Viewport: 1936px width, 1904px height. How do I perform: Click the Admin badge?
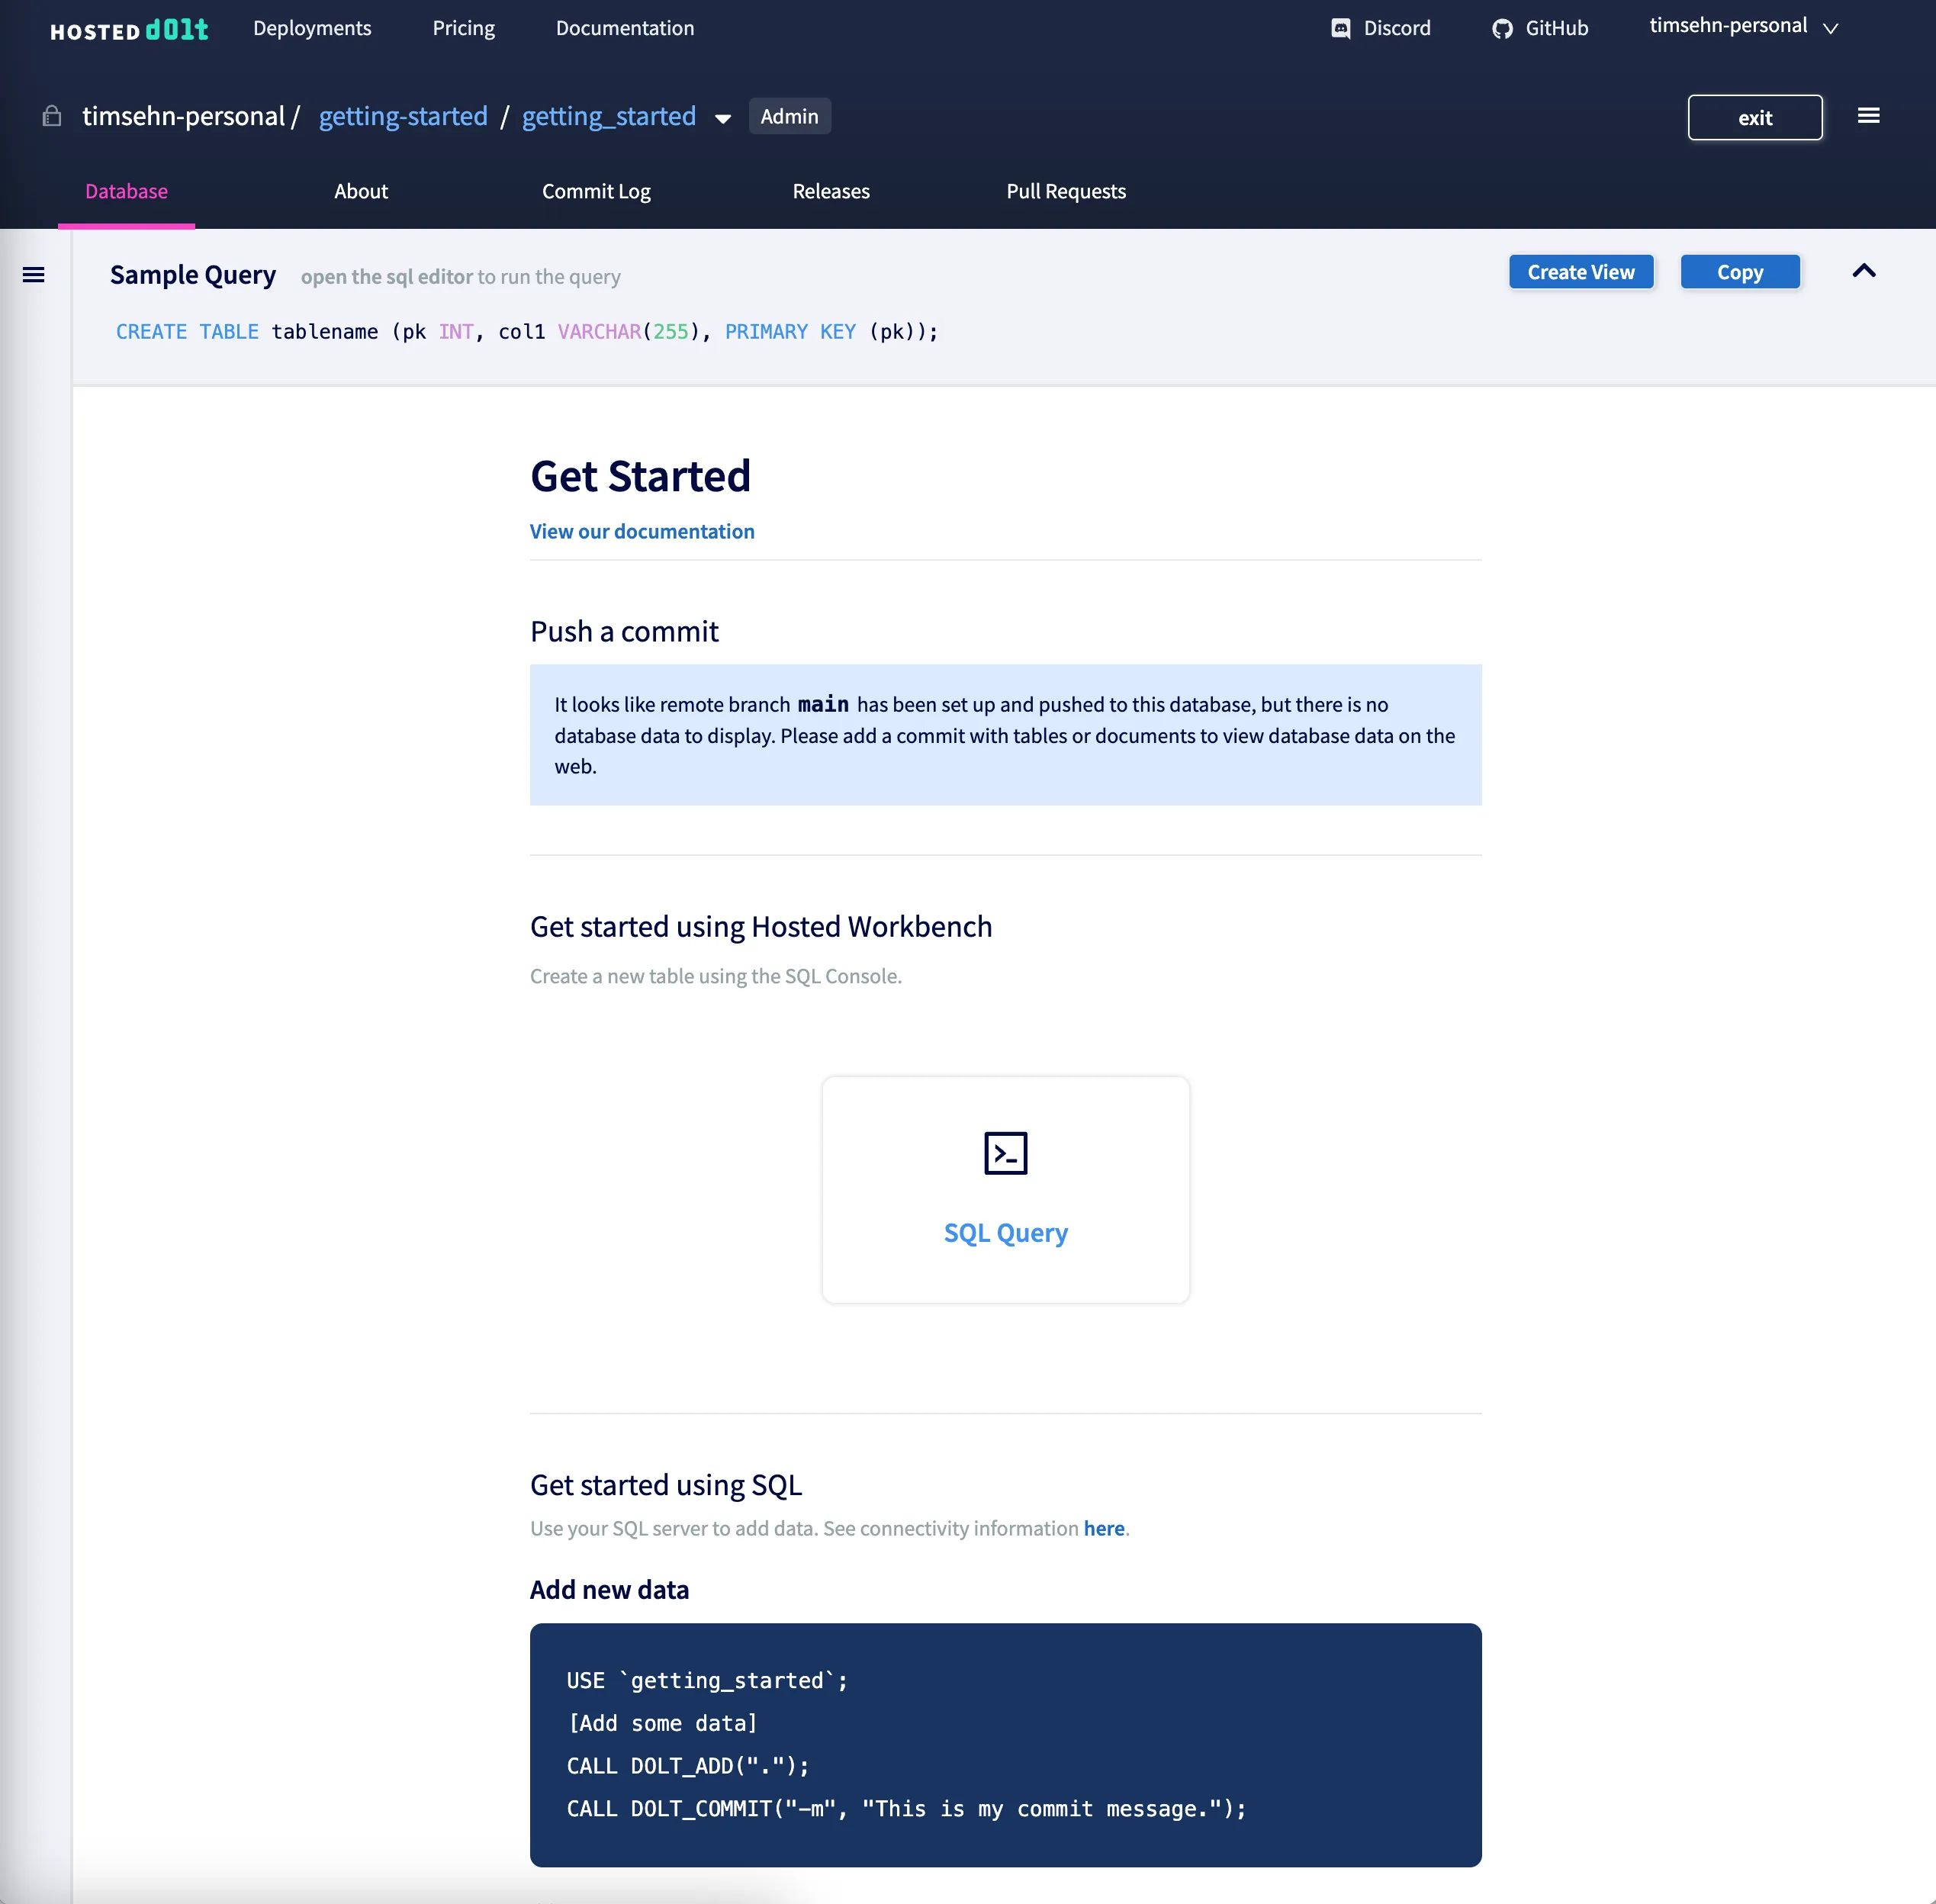(x=789, y=116)
